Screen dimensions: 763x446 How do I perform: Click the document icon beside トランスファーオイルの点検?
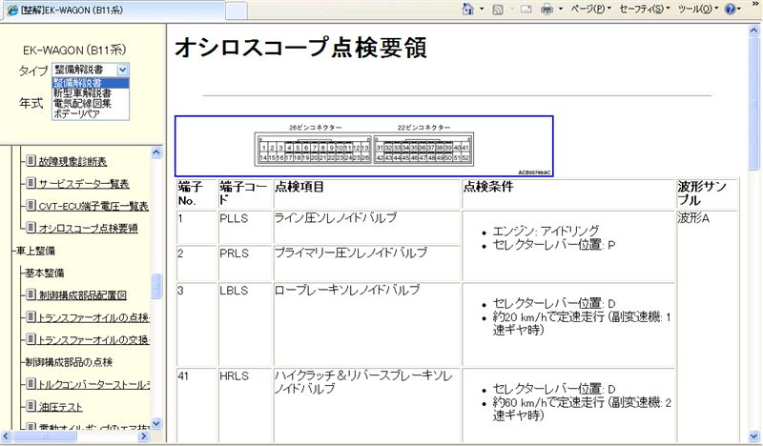pos(31,316)
